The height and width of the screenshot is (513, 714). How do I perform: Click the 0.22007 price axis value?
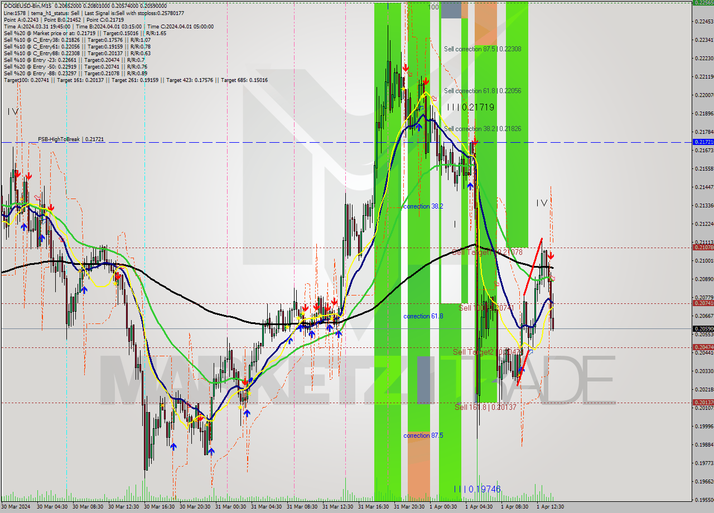pos(704,95)
